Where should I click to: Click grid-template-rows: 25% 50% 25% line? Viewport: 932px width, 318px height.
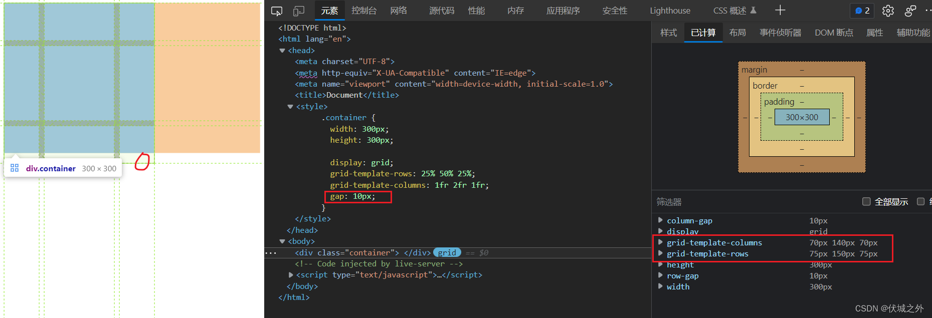(403, 174)
